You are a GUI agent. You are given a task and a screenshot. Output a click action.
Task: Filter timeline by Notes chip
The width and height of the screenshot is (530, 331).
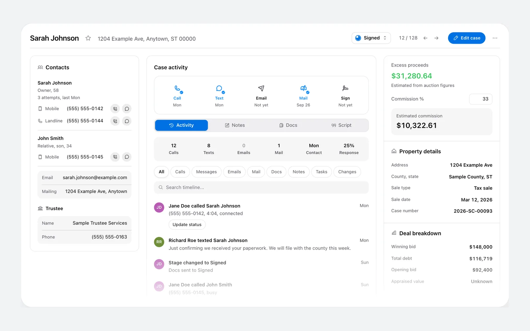[x=299, y=172]
